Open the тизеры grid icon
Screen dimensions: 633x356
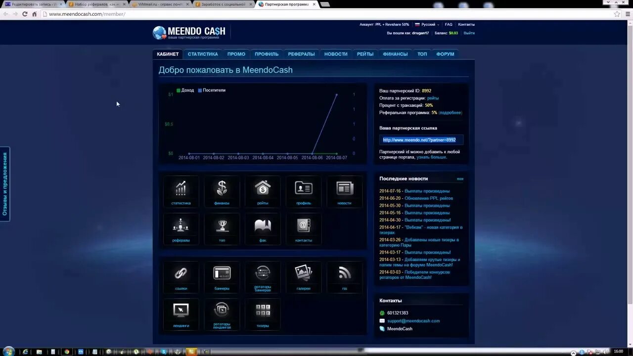click(263, 314)
